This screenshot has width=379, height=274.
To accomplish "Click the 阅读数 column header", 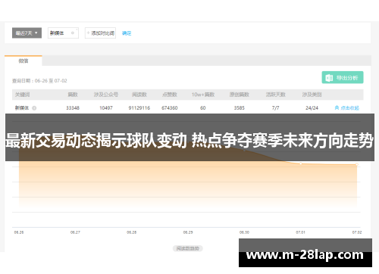I will (x=139, y=95).
